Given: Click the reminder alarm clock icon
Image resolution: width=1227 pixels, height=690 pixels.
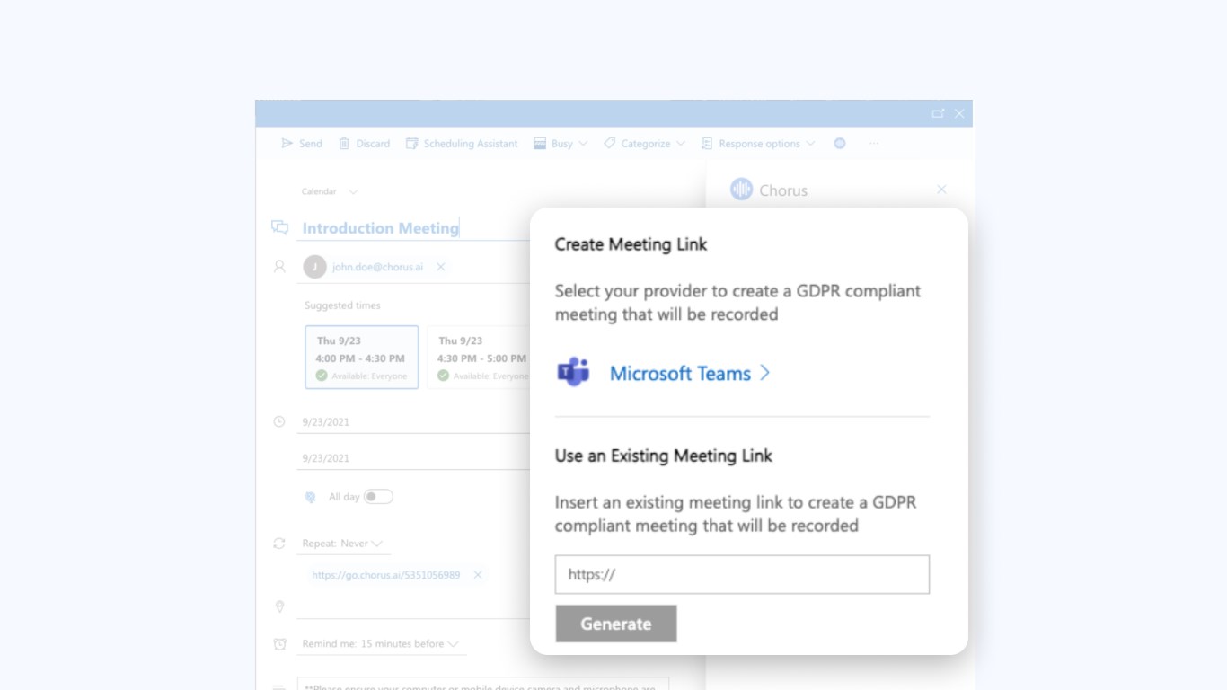Looking at the screenshot, I should 279,644.
